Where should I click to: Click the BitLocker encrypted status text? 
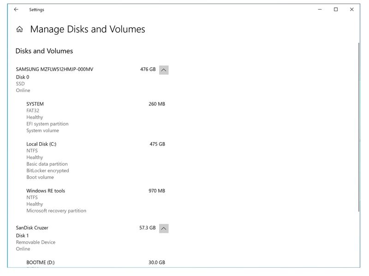coord(48,170)
